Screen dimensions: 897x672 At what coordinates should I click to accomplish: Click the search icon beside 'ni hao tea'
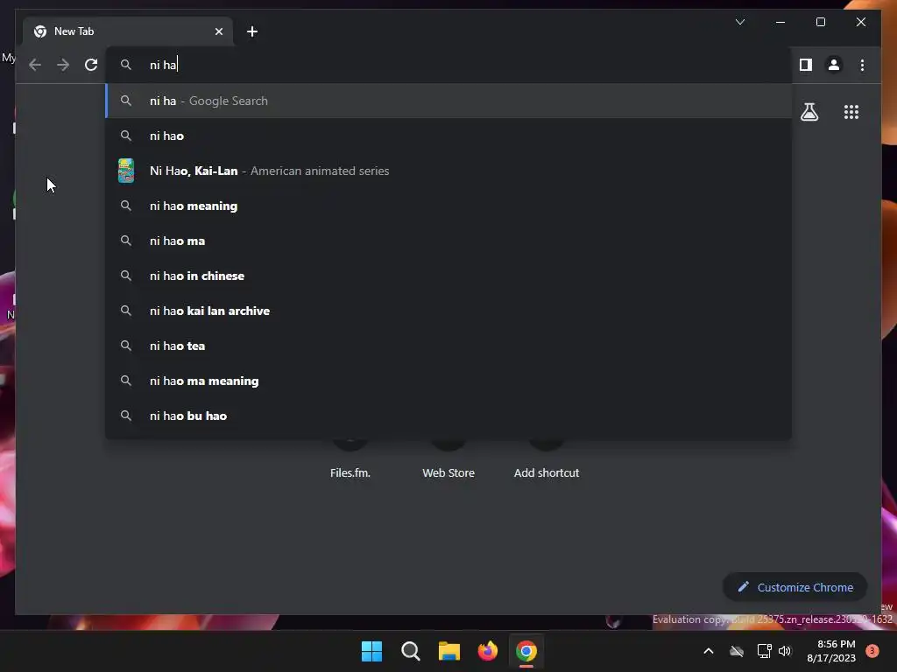(x=126, y=346)
